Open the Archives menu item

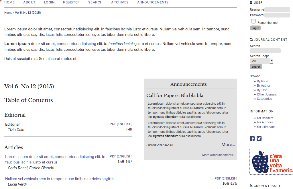pyautogui.click(x=119, y=2)
